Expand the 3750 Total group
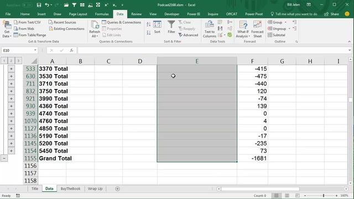 11,91
